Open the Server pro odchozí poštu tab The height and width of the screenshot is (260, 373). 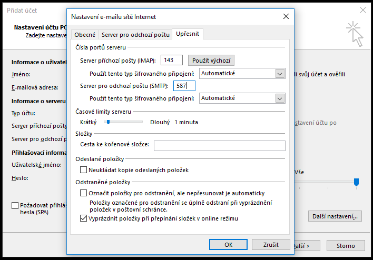point(135,35)
